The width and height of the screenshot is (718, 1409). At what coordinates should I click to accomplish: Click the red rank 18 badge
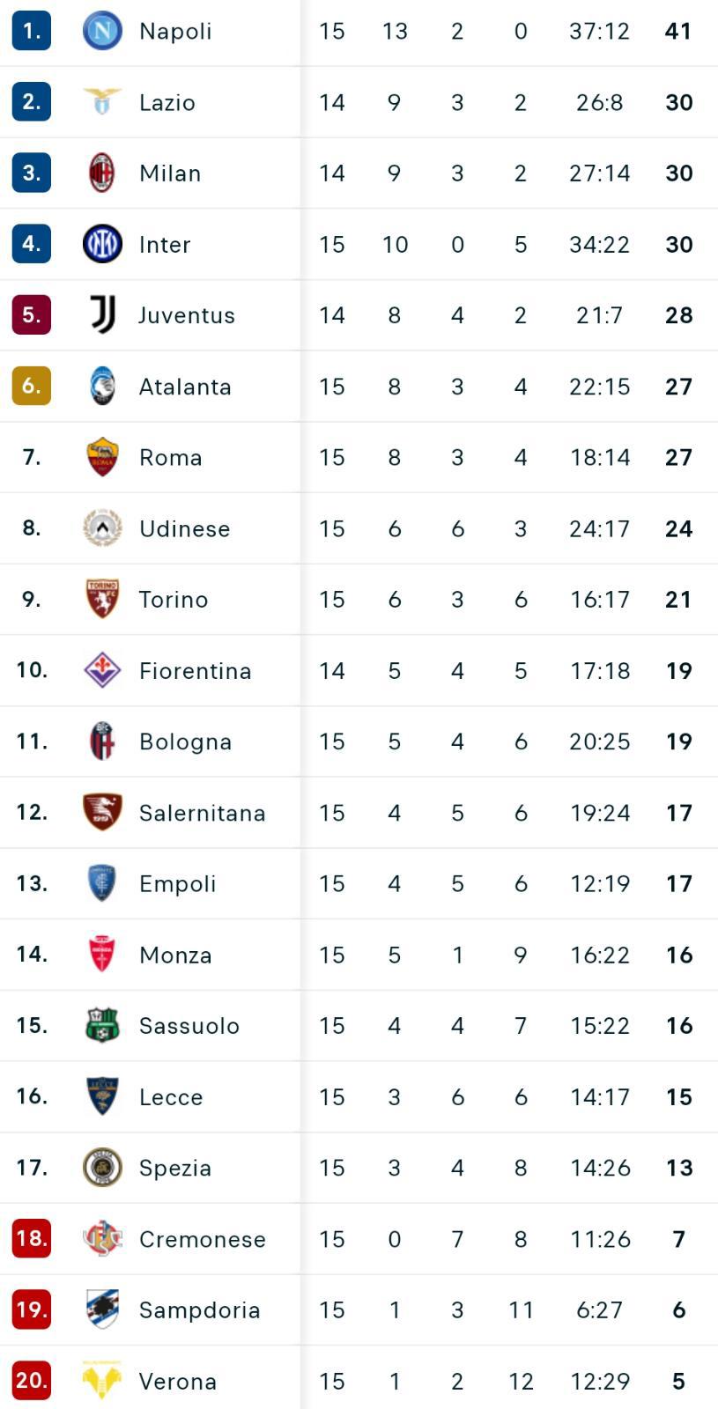32,1238
